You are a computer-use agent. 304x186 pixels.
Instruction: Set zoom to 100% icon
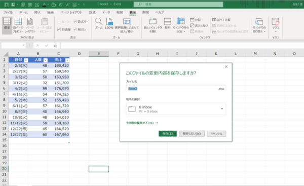(109, 21)
